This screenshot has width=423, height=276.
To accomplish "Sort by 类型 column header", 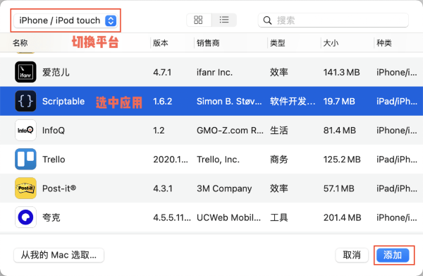I will (278, 43).
